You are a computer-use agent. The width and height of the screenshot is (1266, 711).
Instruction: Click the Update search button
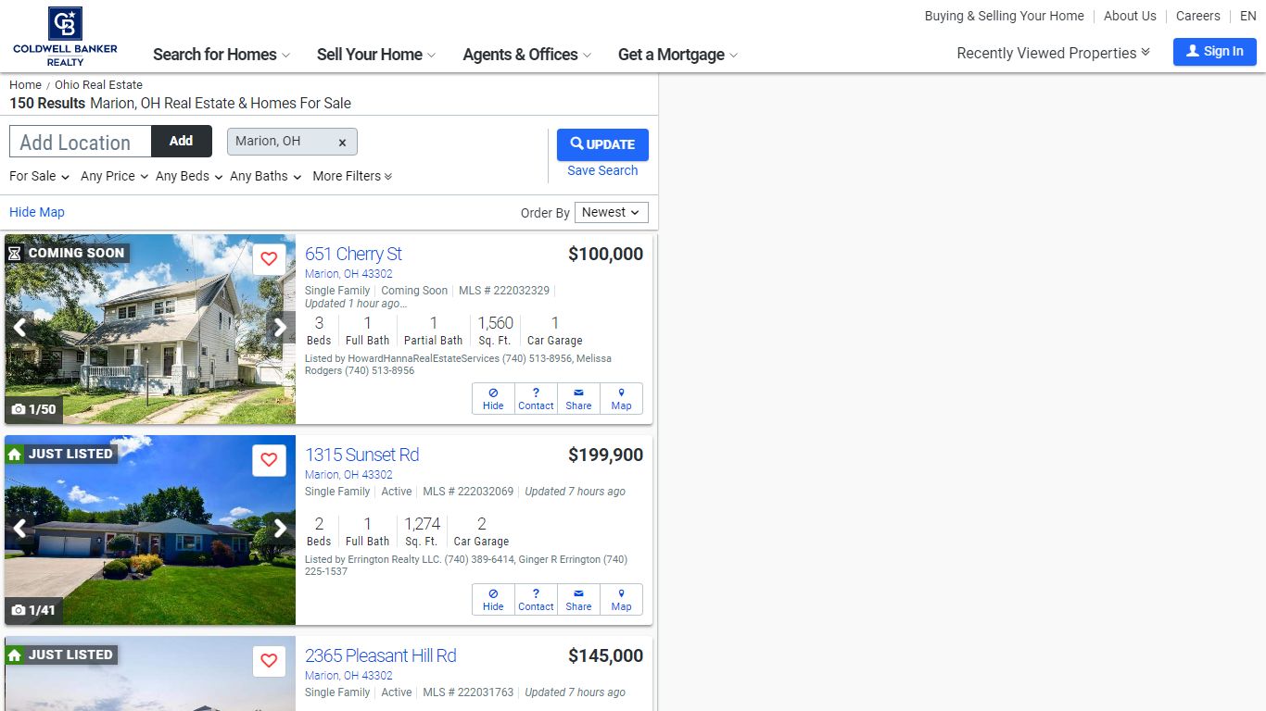click(602, 144)
